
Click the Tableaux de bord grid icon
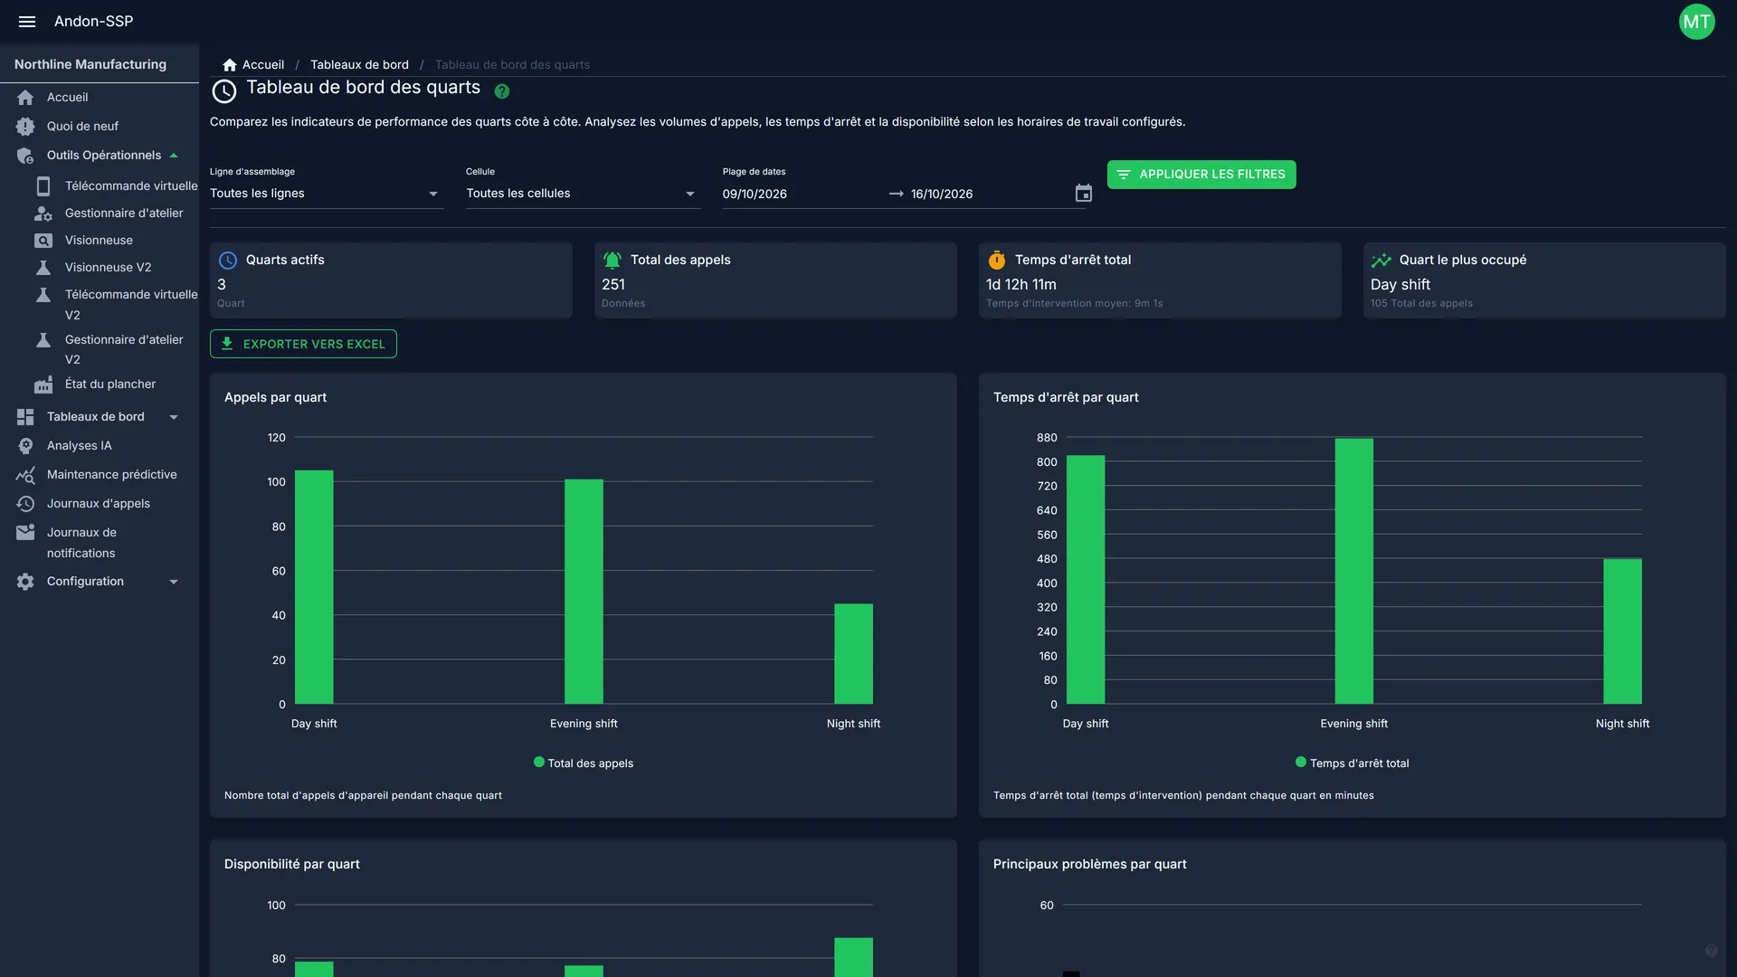click(25, 416)
